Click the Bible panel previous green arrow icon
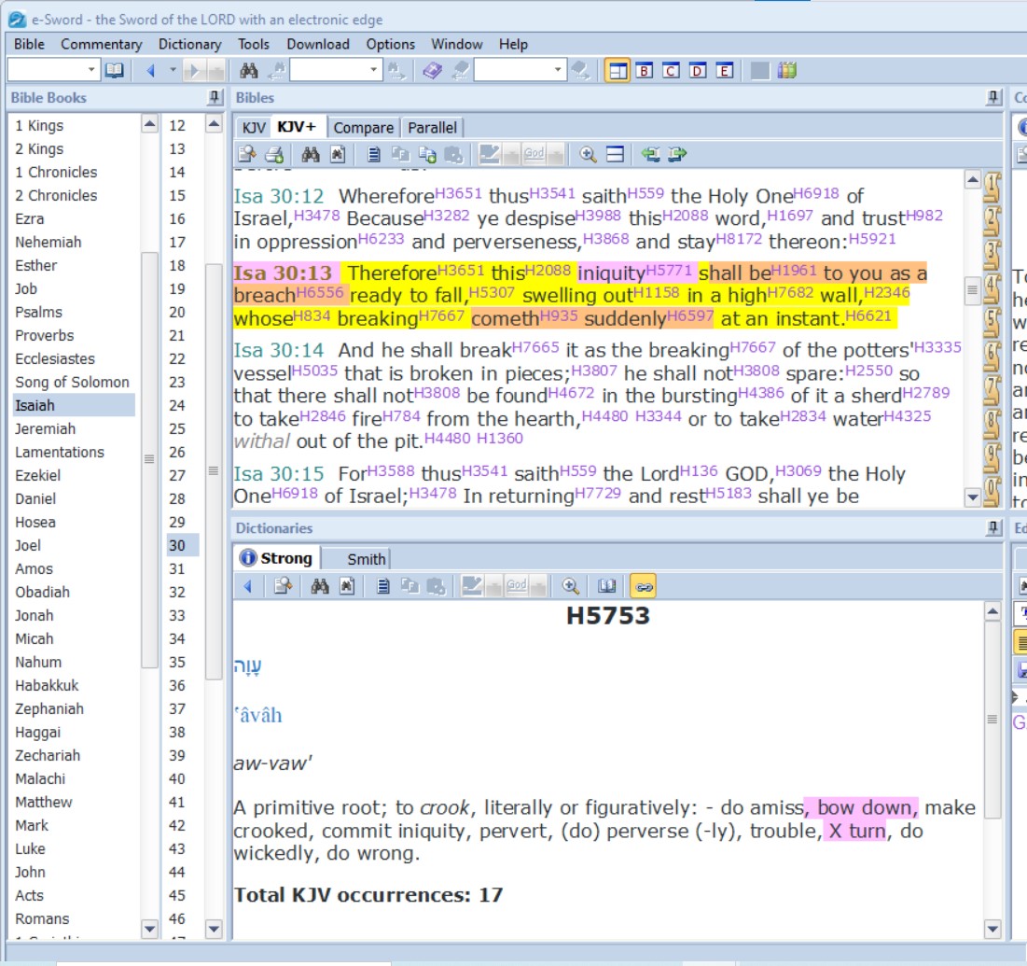The height and width of the screenshot is (966, 1027). [x=650, y=154]
